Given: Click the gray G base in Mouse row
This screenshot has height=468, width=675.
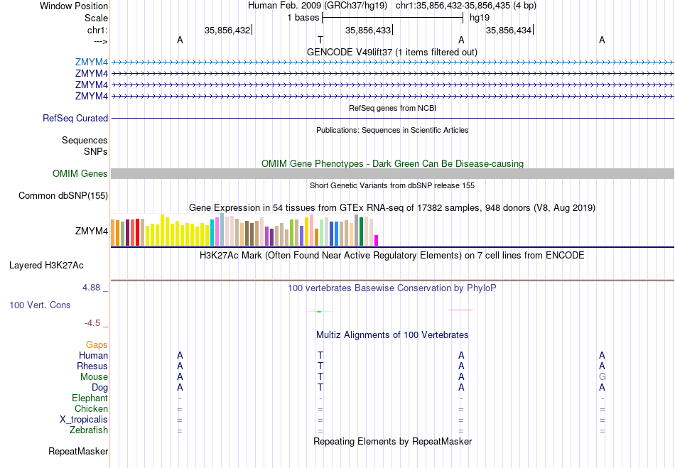Looking at the screenshot, I should coord(603,377).
